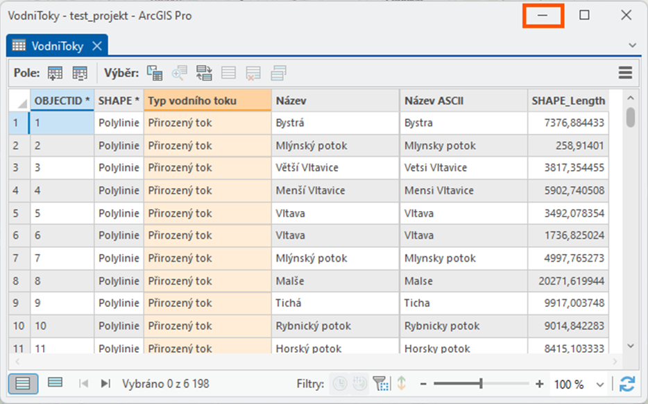
Task: Click the Delete Selection icon with red X
Action: coord(253,73)
